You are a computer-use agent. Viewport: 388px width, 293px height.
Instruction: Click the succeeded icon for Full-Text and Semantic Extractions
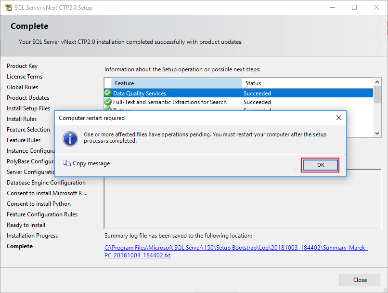108,102
